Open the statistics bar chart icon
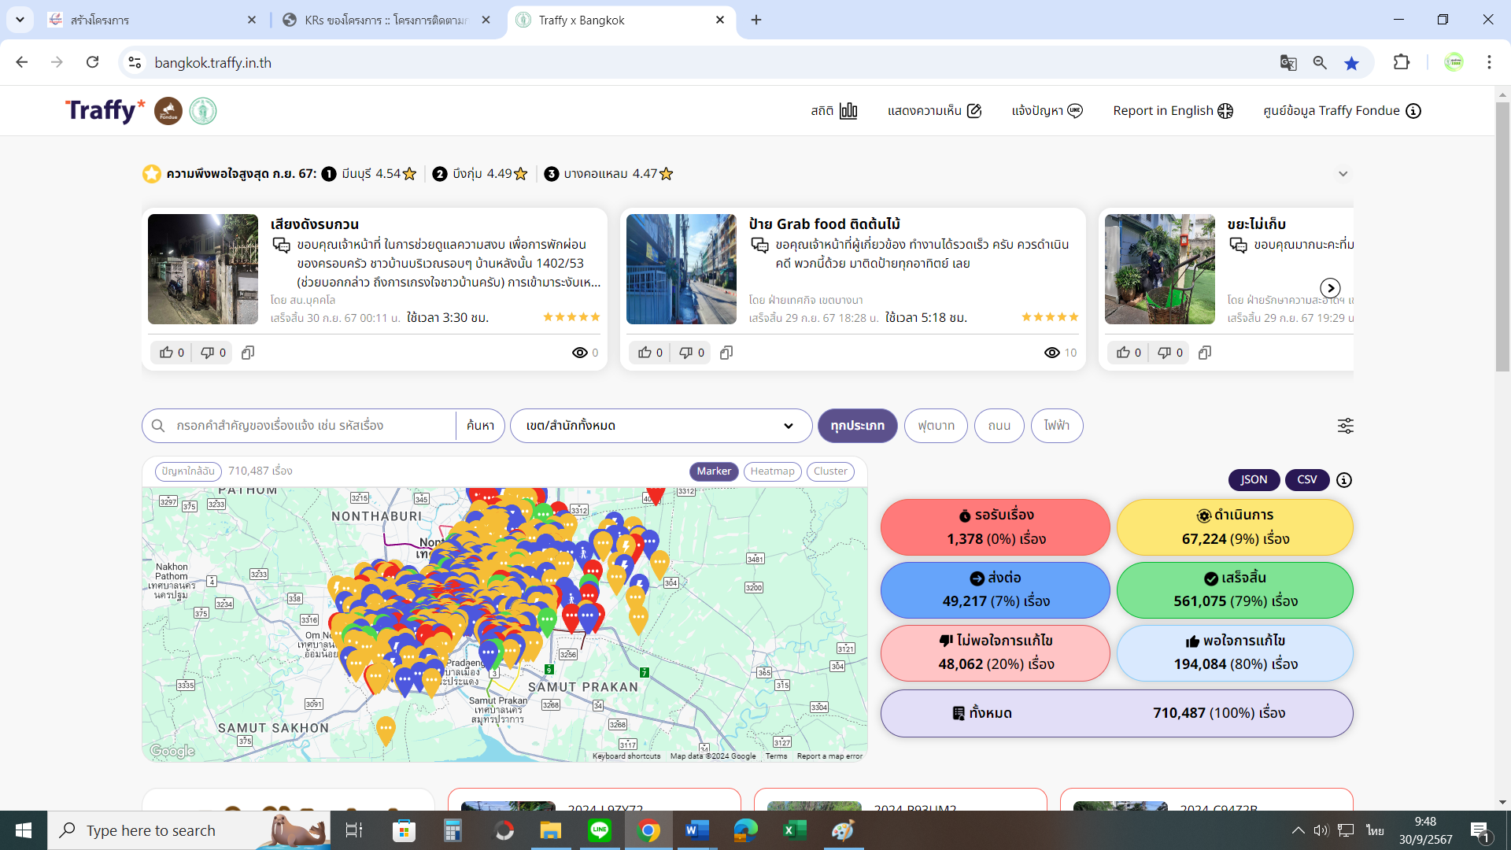This screenshot has height=850, width=1511. [848, 111]
